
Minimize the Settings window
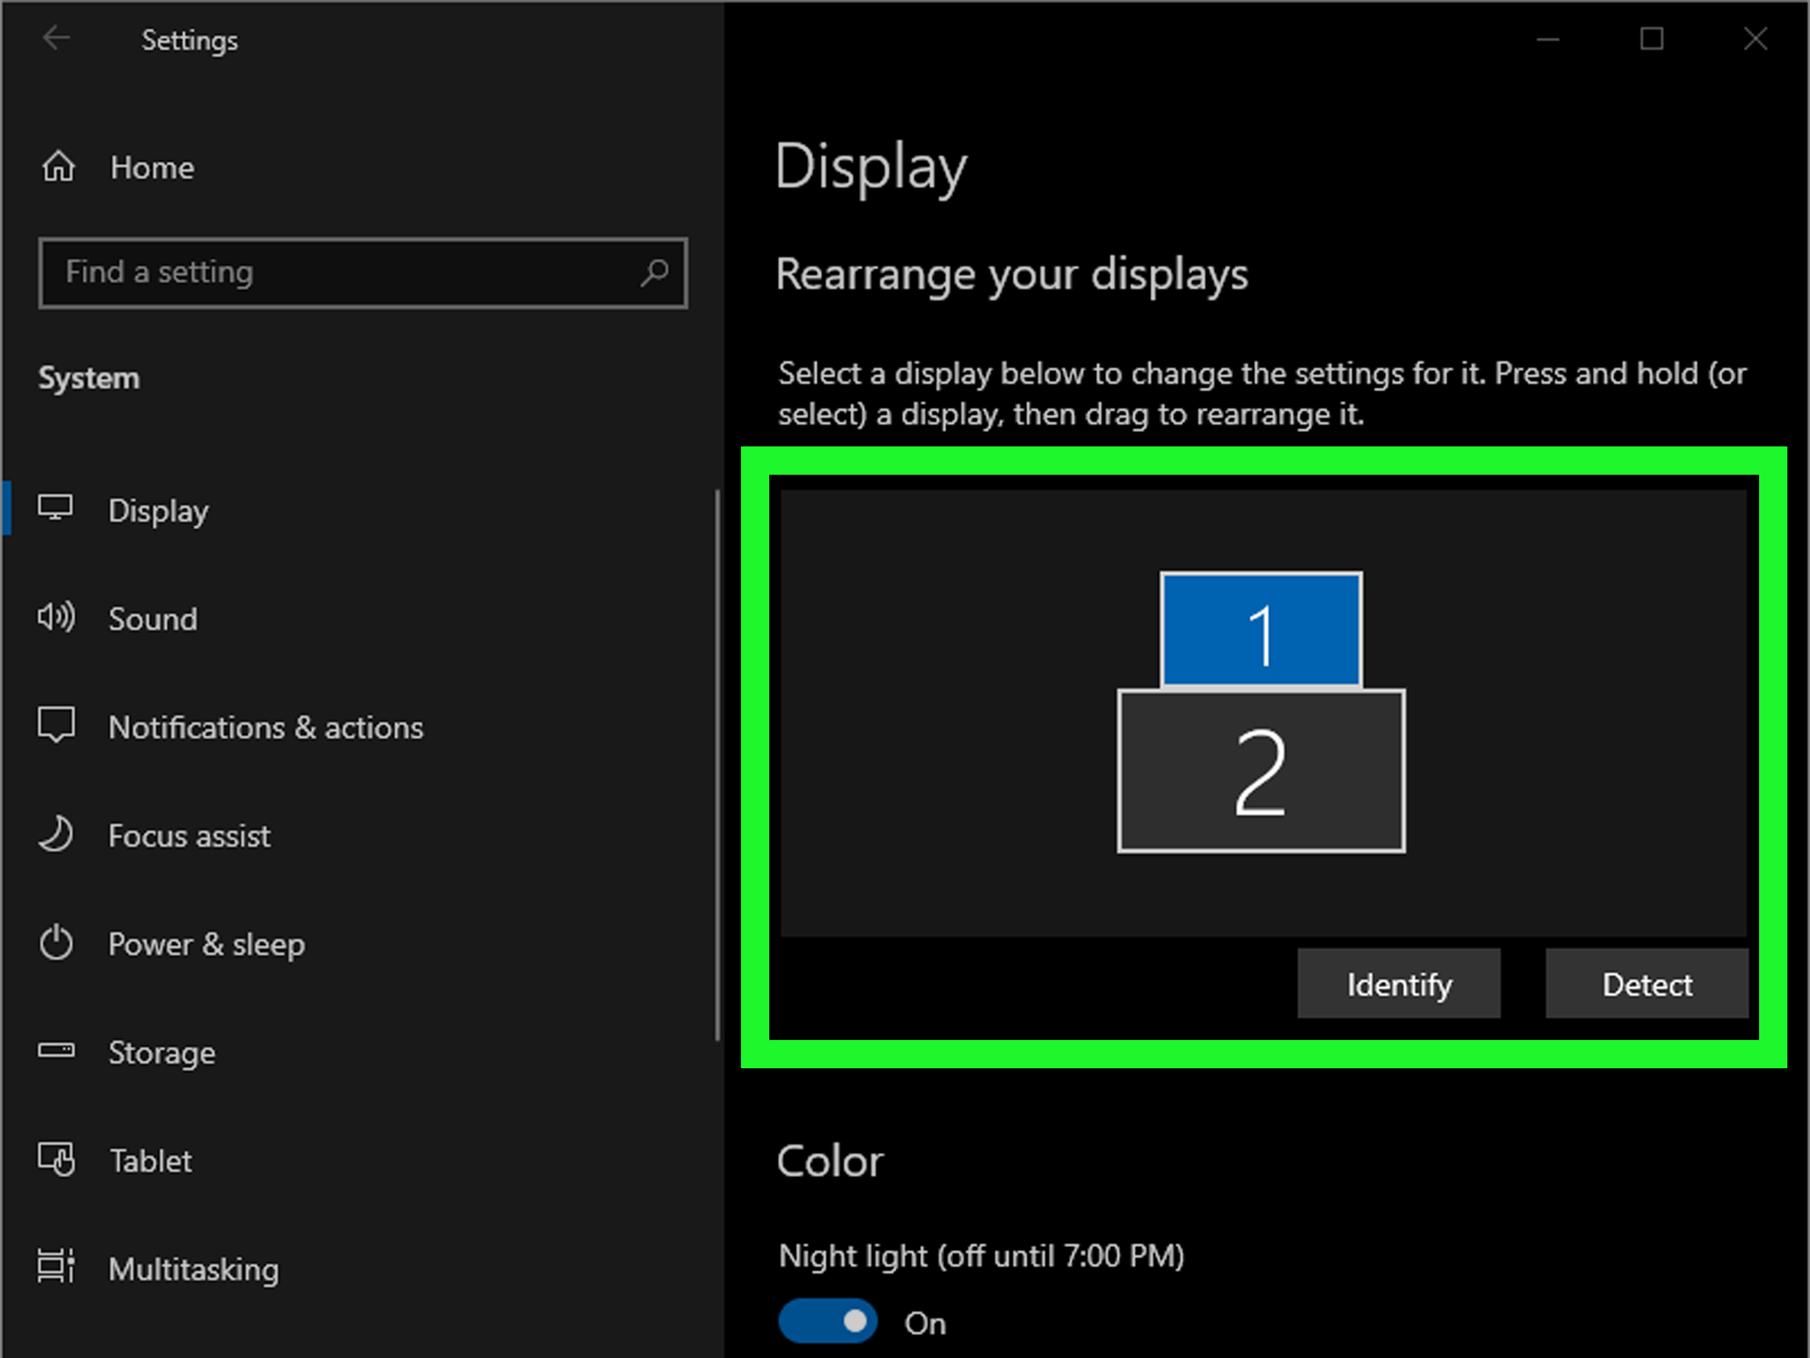[1548, 38]
